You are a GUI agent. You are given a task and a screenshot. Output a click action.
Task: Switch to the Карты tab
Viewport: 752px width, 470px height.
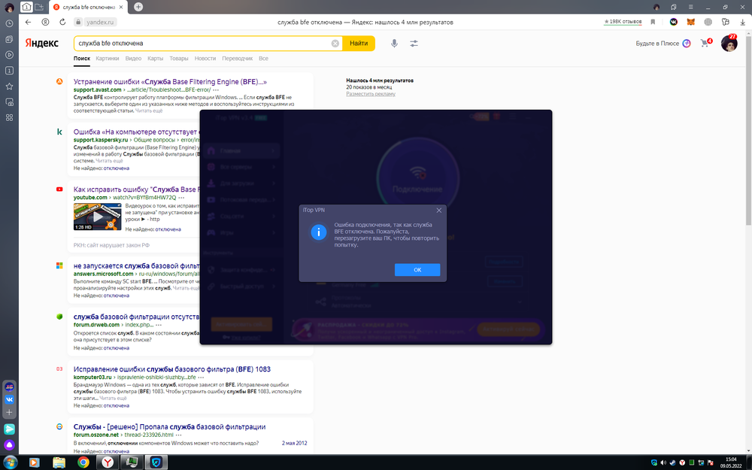pyautogui.click(x=156, y=59)
